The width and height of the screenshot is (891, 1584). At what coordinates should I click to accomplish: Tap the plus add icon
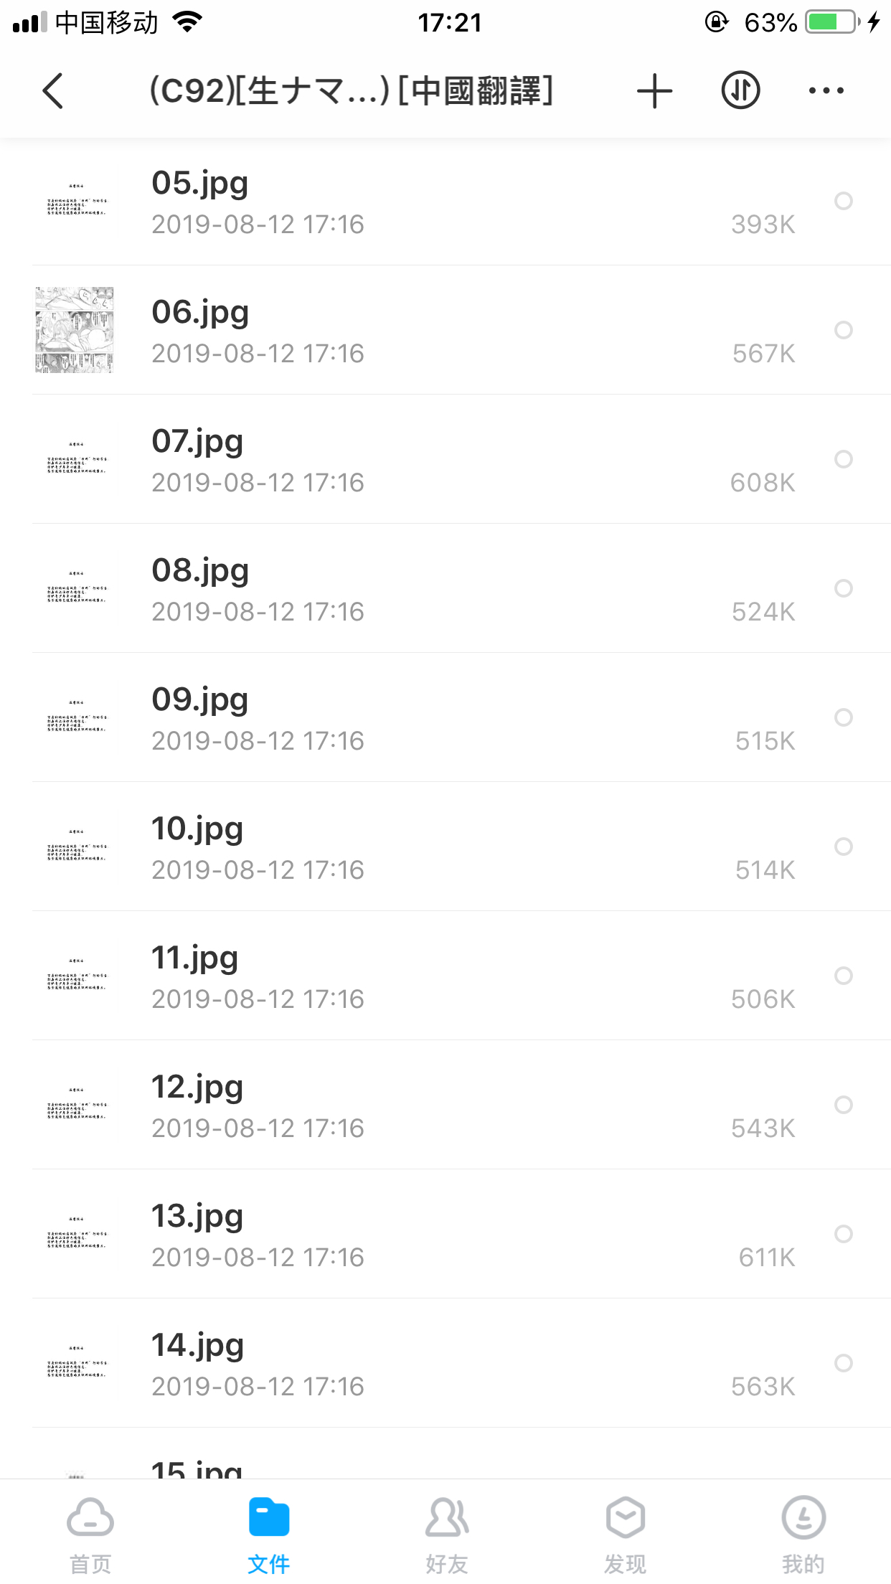654,91
